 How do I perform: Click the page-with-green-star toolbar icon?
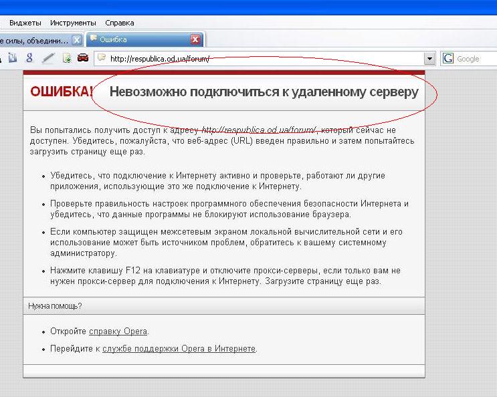click(67, 58)
